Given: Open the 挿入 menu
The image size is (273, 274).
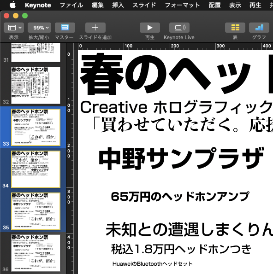Looking at the screenshot, I should tap(118, 5).
